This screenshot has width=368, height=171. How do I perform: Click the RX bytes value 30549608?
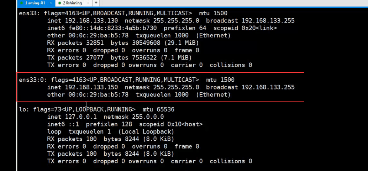coord(146,43)
